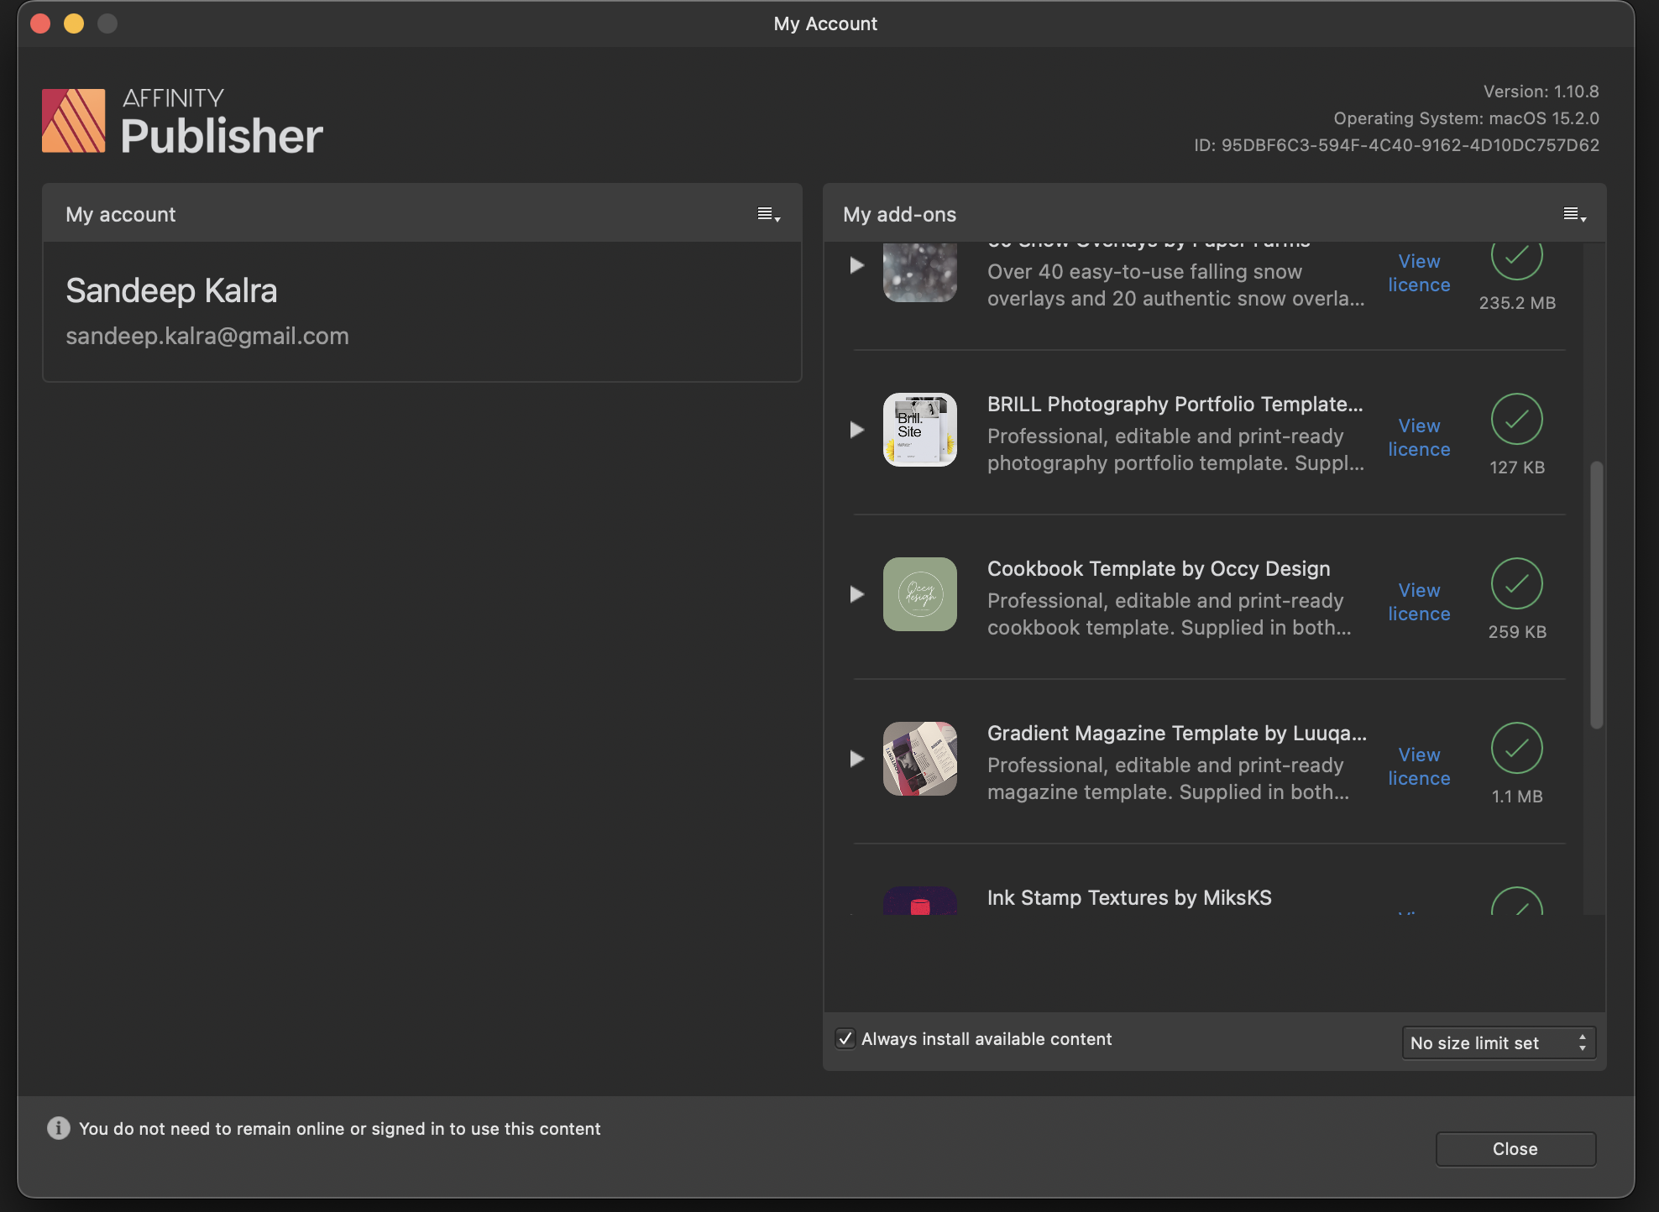1659x1212 pixels.
Task: Click the Version: 1.10.8 text
Action: [1541, 91]
